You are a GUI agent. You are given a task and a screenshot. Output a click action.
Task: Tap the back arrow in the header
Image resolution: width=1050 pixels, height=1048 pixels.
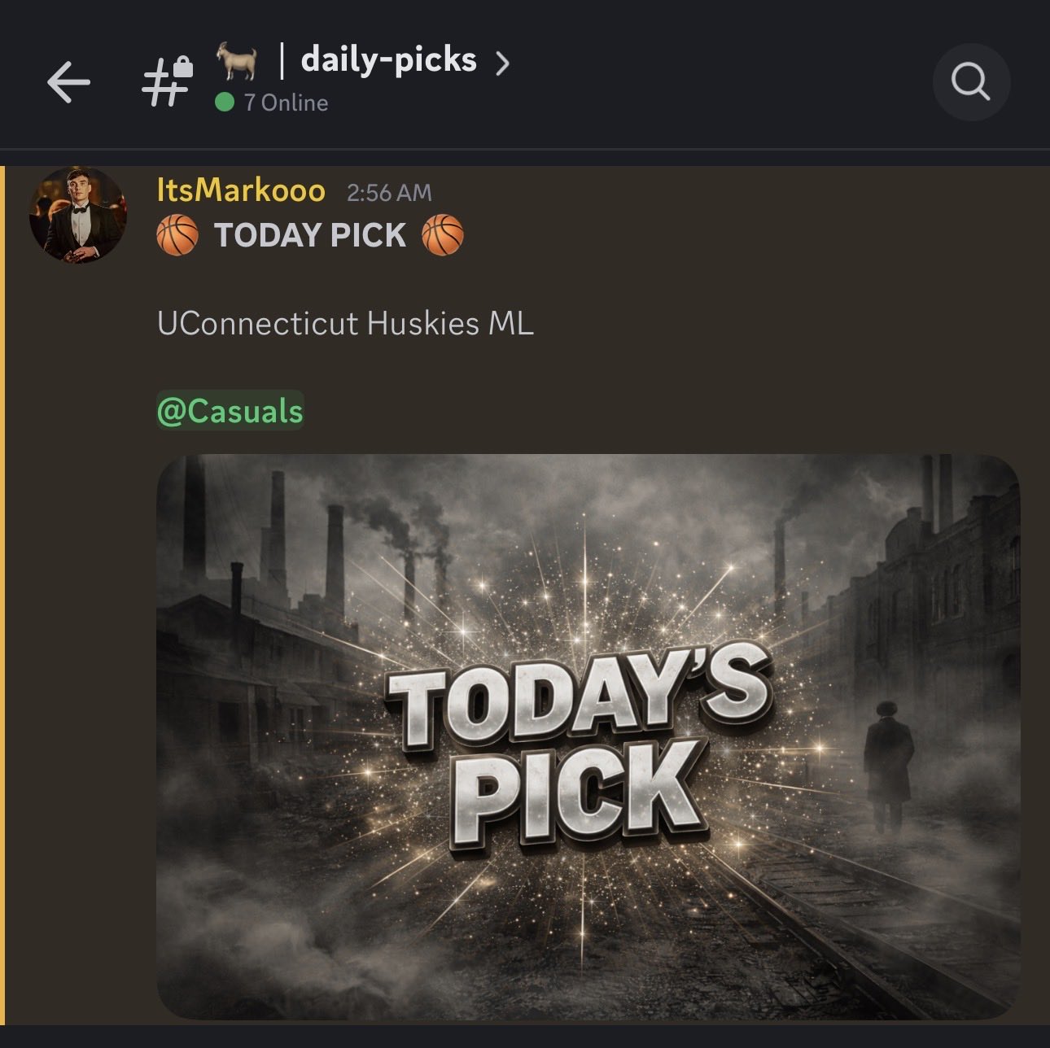tap(68, 82)
